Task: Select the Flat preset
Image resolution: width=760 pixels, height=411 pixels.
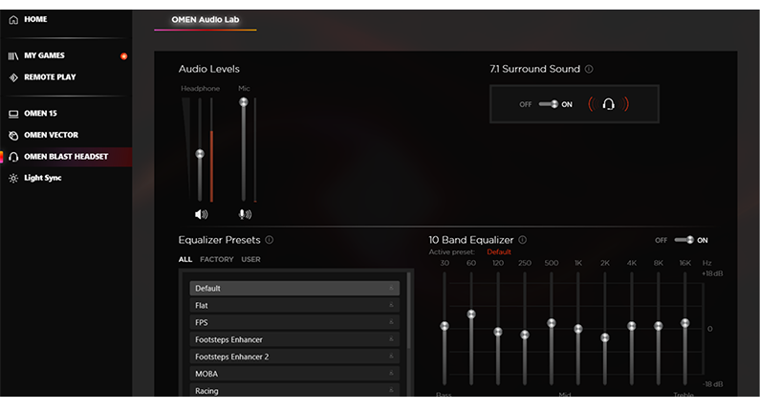Action: (294, 305)
